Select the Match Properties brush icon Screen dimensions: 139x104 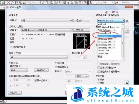(x=21, y=2)
